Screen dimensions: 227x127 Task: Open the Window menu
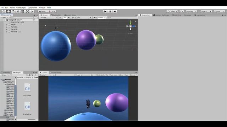pyautogui.click(x=42, y=7)
